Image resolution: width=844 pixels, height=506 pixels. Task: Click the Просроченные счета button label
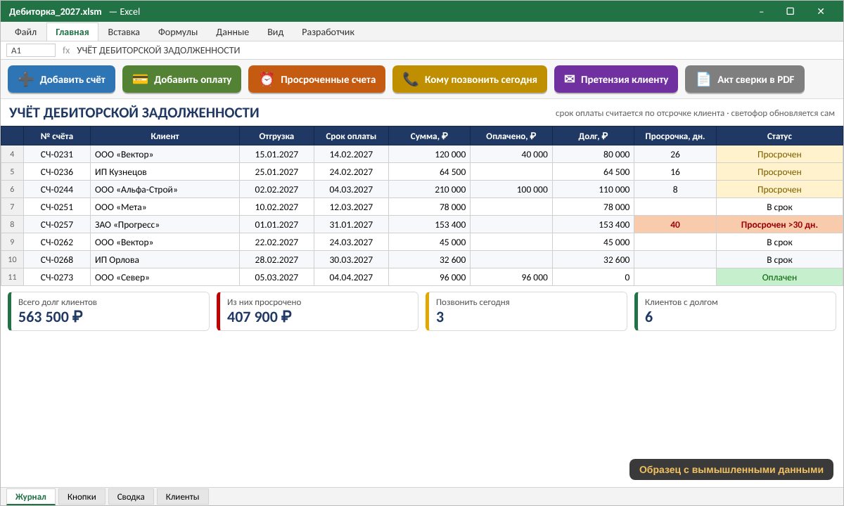point(328,79)
